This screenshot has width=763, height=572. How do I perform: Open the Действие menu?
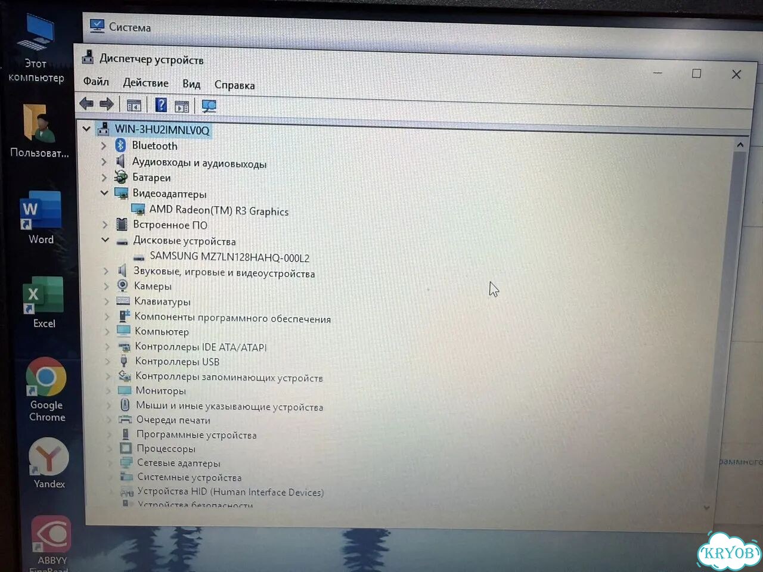(x=145, y=83)
